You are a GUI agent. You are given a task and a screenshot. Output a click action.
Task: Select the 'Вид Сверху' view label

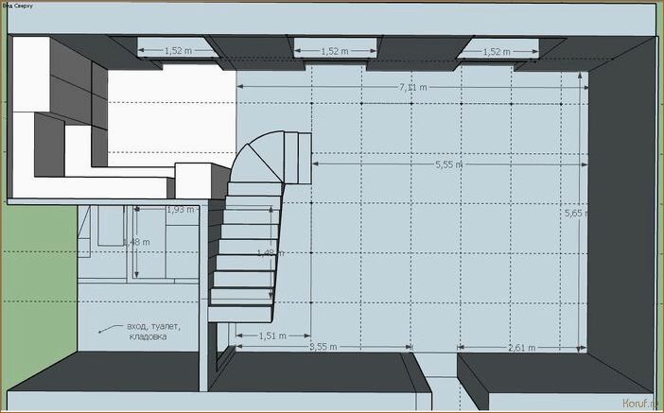coord(21,6)
